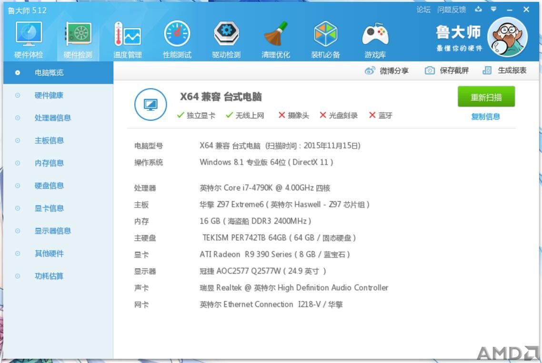Click the 无线上网 check status
Viewport: 542px width, 363px height.
pyautogui.click(x=245, y=115)
